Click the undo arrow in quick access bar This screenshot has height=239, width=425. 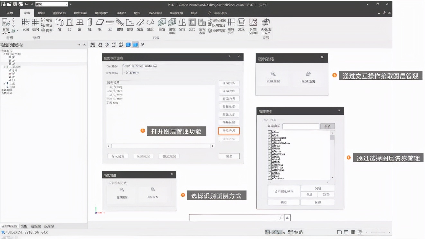[x=26, y=4]
